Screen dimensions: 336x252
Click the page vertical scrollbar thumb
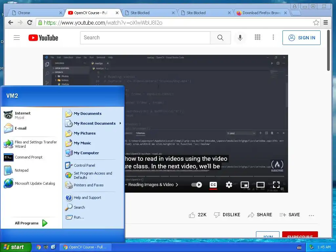pos(328,50)
